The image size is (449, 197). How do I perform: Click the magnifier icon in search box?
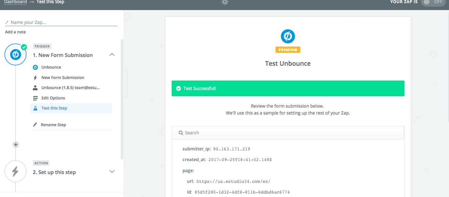pos(181,133)
